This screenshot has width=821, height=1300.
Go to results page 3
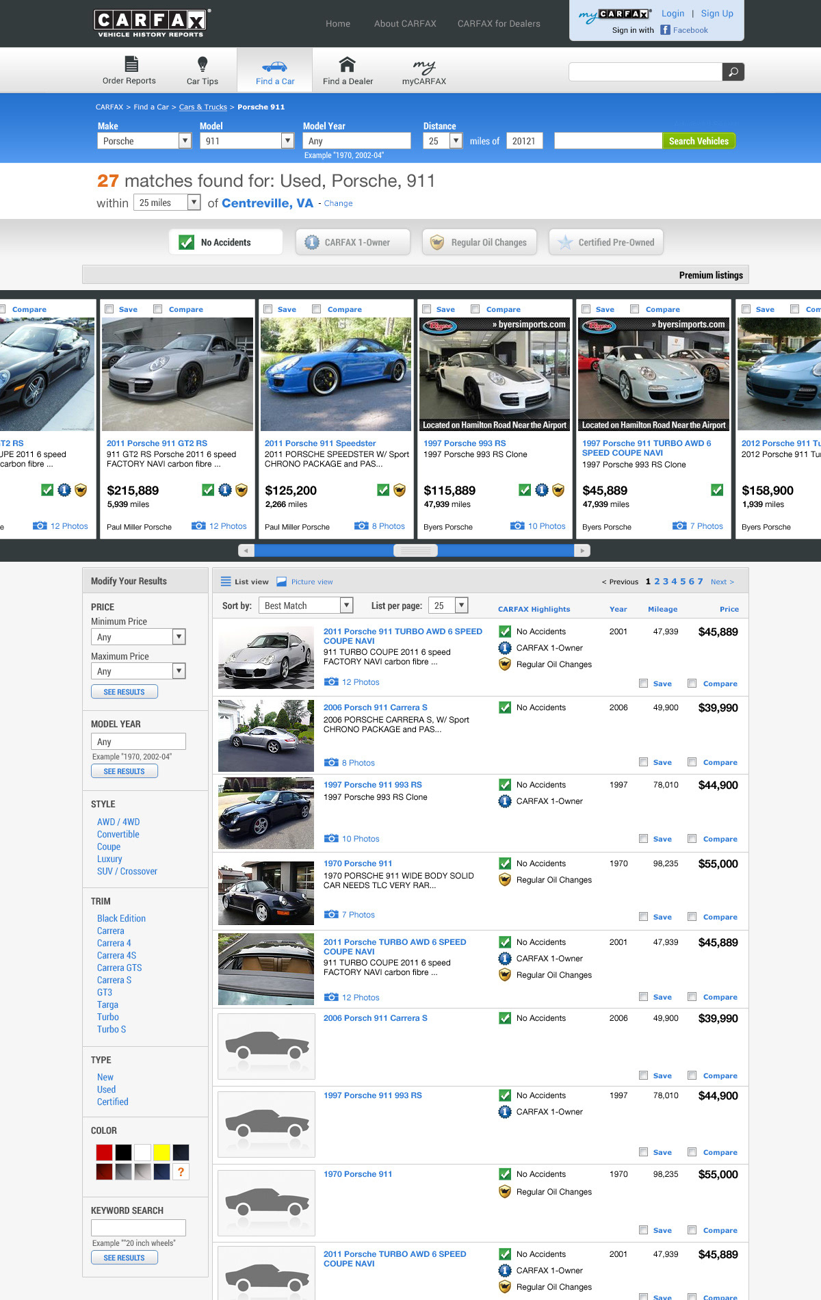(x=666, y=582)
